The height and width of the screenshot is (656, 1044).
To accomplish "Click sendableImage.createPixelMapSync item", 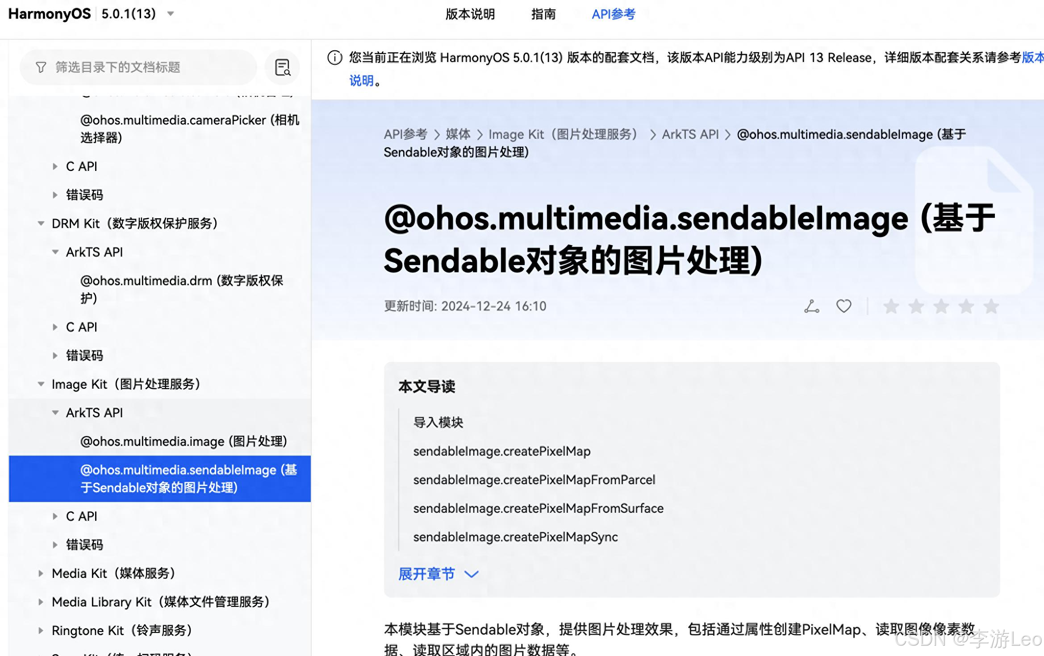I will (515, 536).
